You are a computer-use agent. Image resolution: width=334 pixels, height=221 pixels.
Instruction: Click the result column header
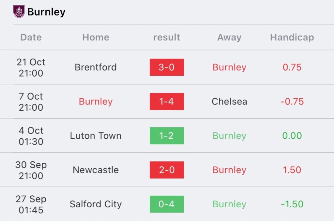click(x=167, y=37)
